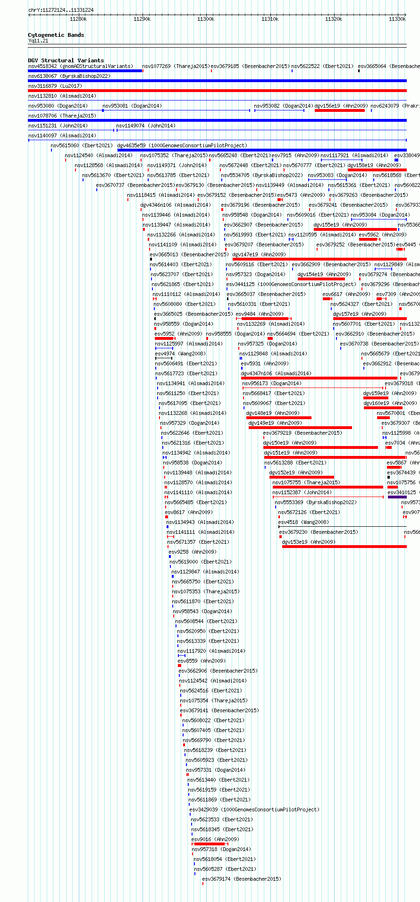Click esv8617 (Ahn2009) label
420x902 pixels.
(x=189, y=512)
